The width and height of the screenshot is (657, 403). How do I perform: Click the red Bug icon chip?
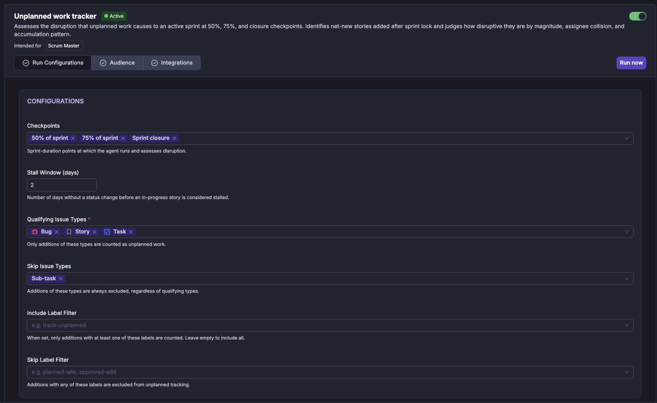click(x=35, y=232)
